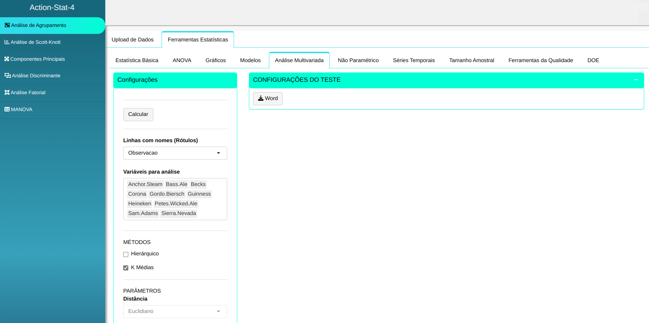Enable the Hierárquico method checkbox
649x323 pixels.
click(x=126, y=254)
